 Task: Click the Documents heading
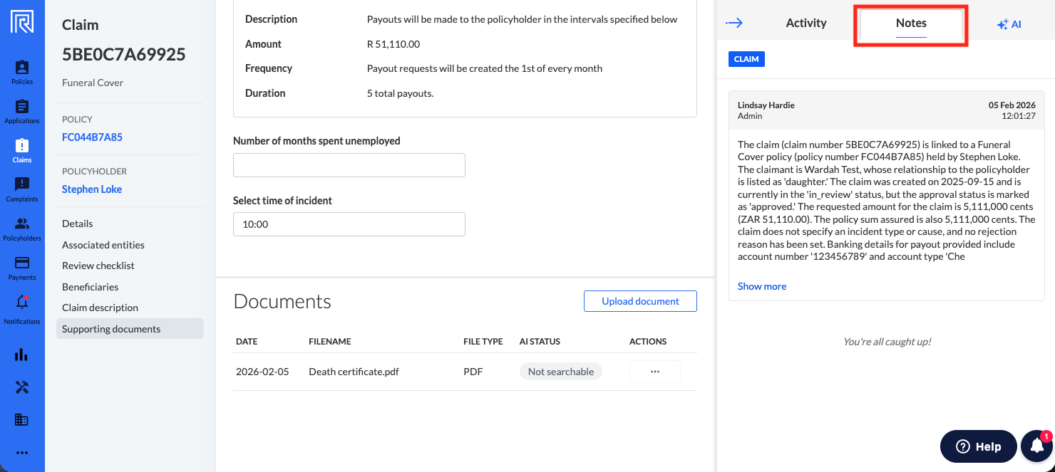[x=282, y=301]
